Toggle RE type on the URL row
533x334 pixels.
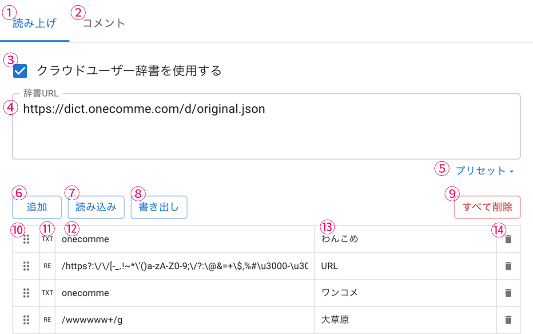47,266
